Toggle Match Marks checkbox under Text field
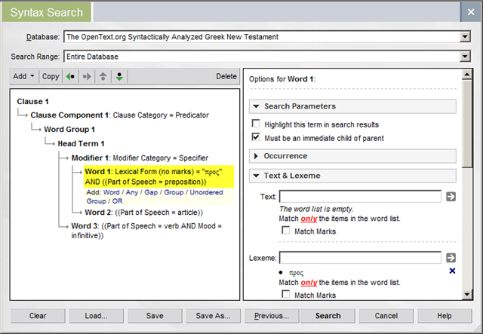483x334 pixels. tap(285, 230)
